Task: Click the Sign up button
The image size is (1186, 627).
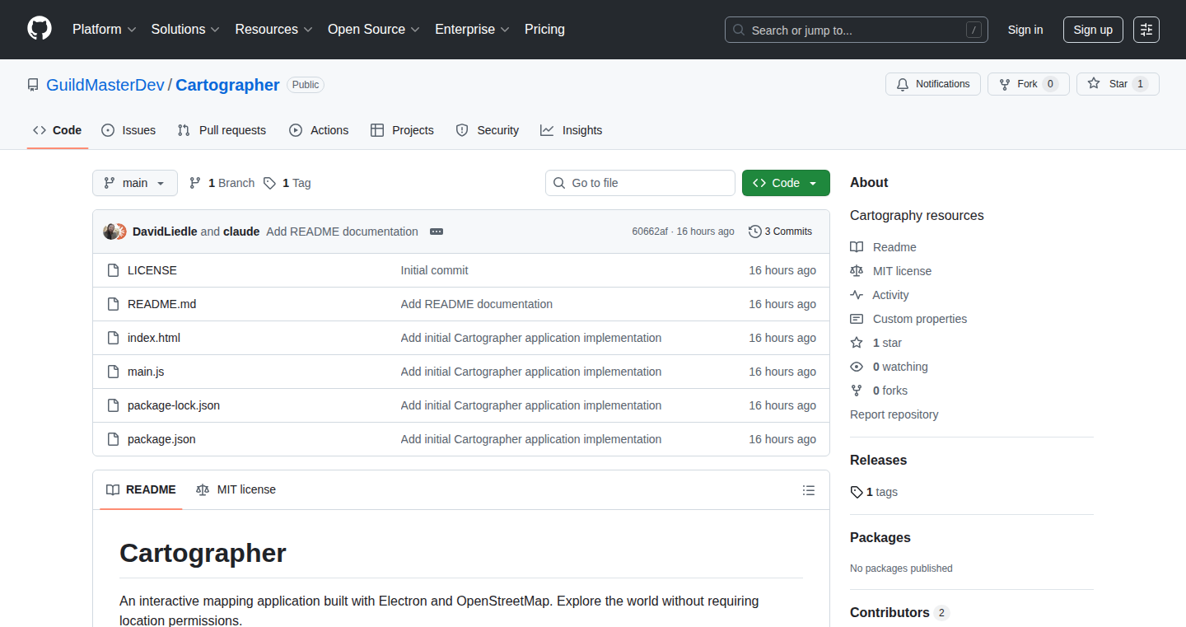Action: click(1093, 30)
